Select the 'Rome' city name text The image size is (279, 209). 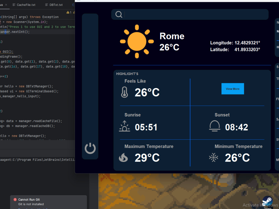(x=172, y=36)
